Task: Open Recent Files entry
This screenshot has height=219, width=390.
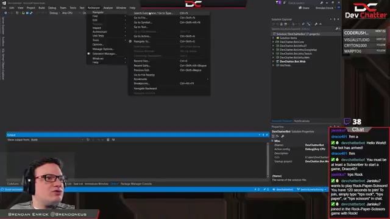Action: [169, 61]
